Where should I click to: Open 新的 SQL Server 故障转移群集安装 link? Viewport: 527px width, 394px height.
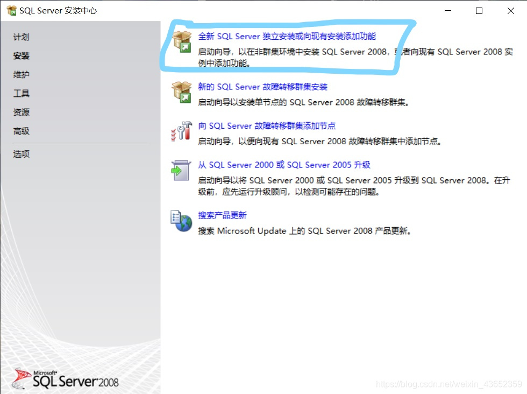(262, 87)
